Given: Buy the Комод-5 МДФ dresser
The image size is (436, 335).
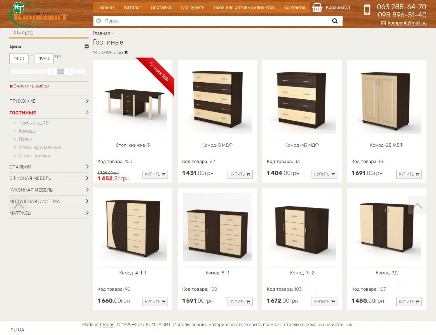Looking at the screenshot, I should [x=240, y=174].
